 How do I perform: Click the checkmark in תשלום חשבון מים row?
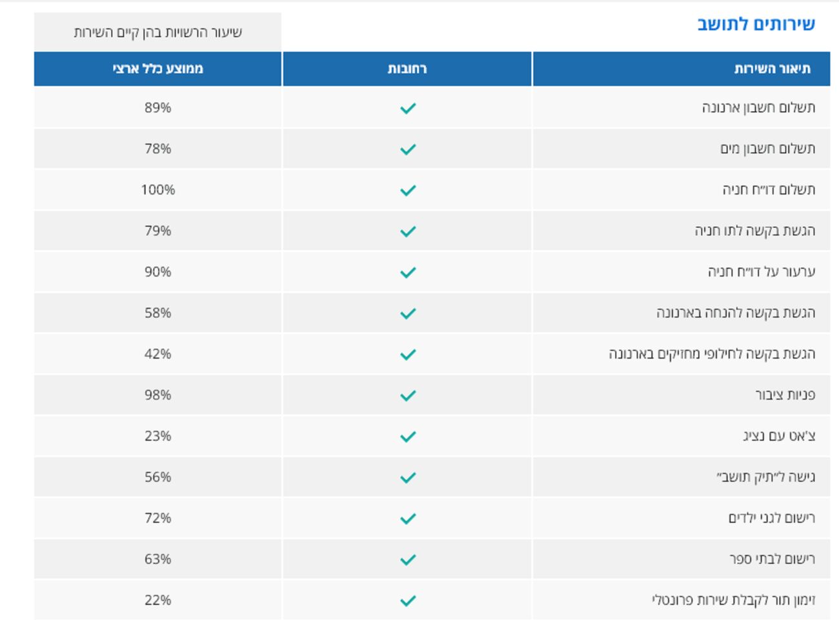pos(408,149)
